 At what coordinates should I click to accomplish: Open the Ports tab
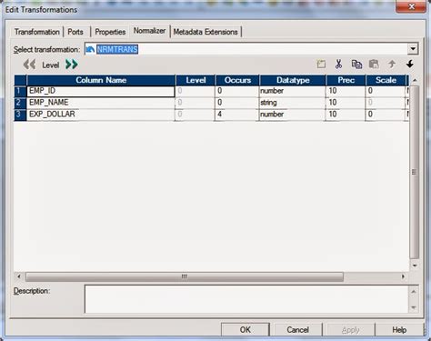tap(75, 32)
